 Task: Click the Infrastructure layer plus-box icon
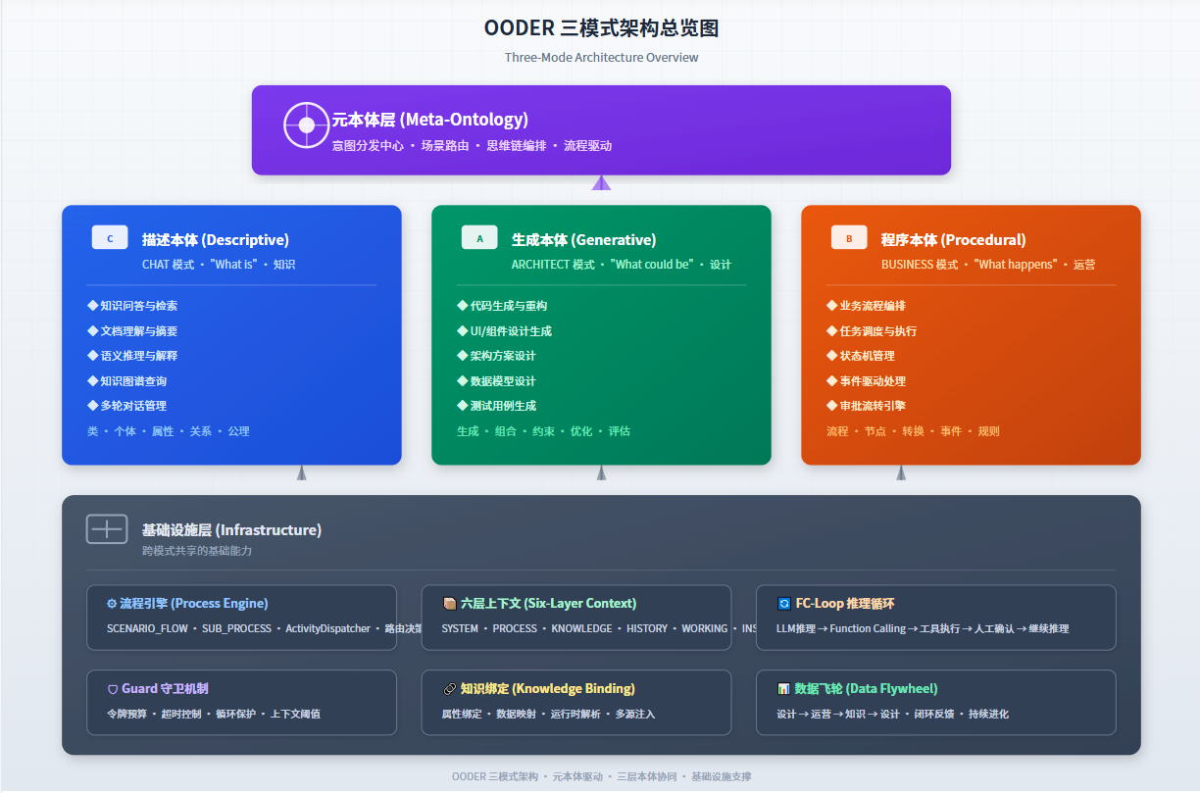(107, 529)
